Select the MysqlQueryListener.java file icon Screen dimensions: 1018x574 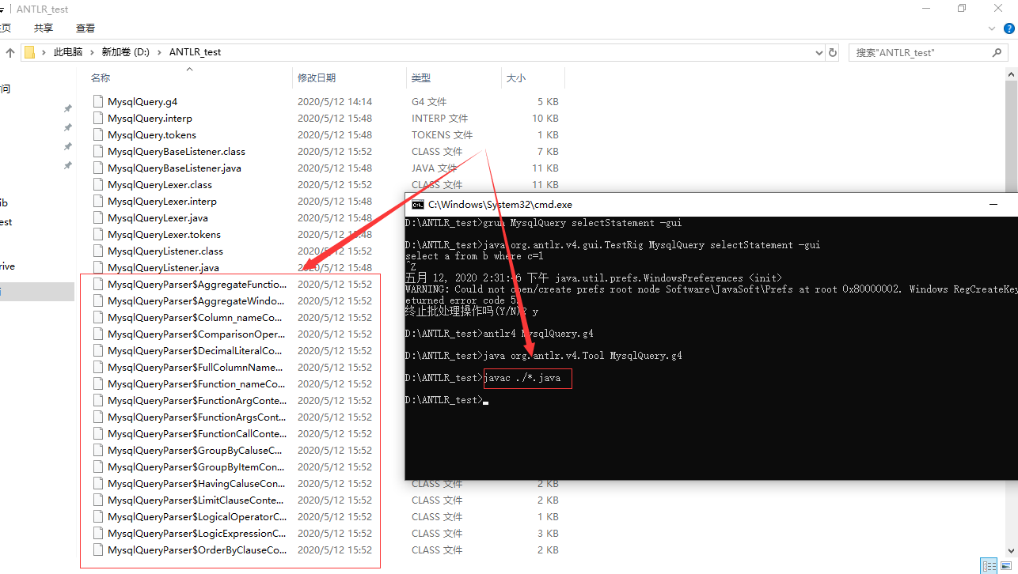click(x=98, y=267)
